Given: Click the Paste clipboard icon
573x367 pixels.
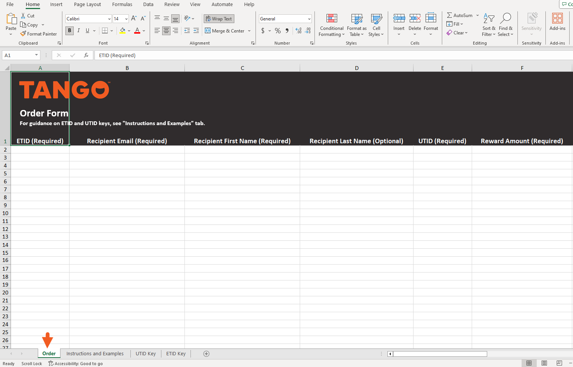Looking at the screenshot, I should coord(11,19).
